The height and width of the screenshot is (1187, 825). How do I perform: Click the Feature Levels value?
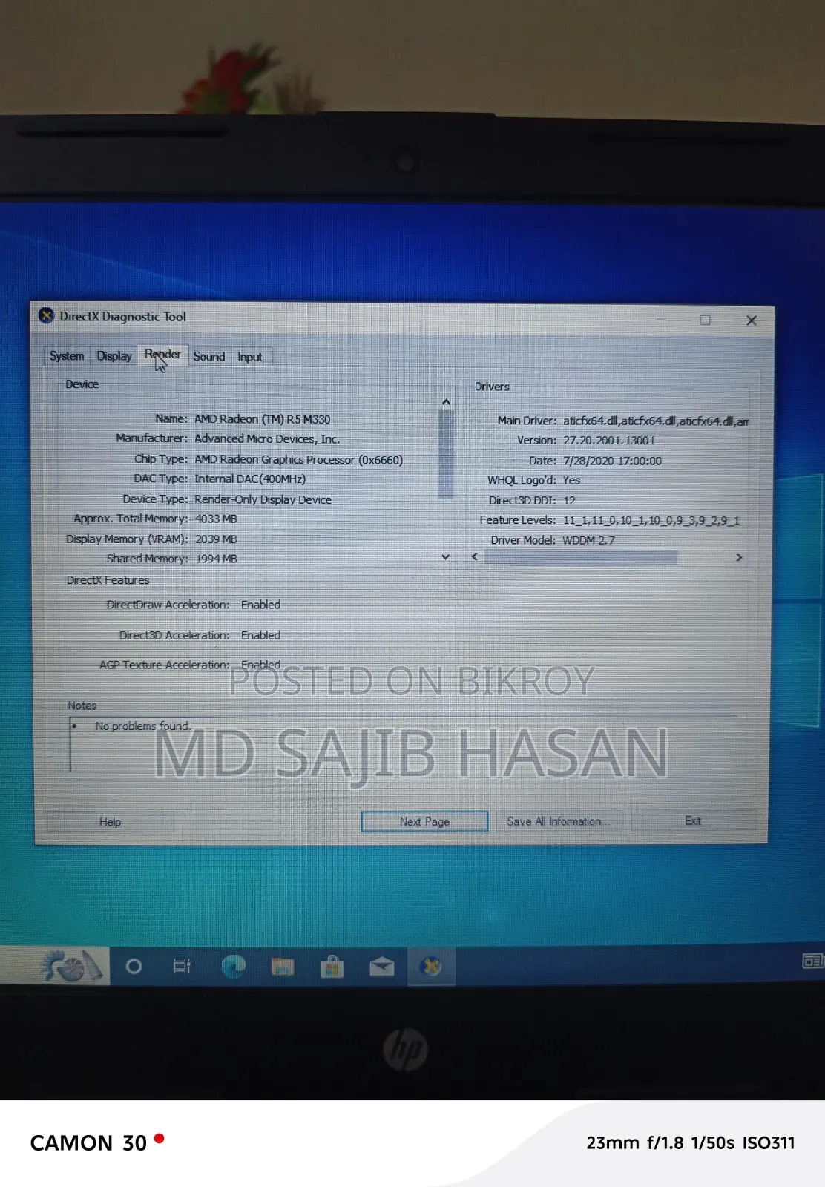tap(651, 521)
